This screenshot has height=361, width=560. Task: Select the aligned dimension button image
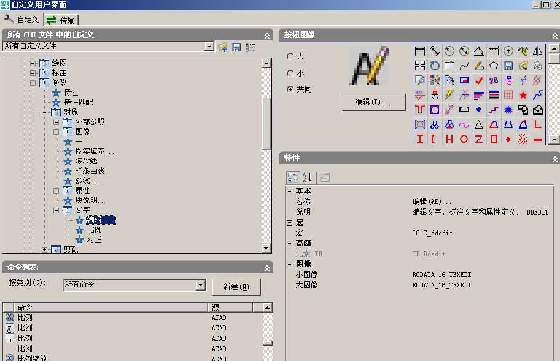[435, 51]
